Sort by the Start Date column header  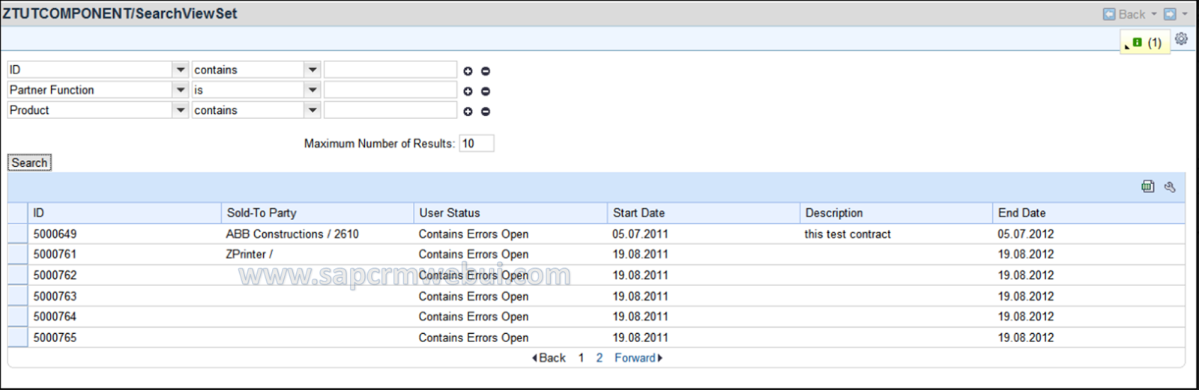click(704, 213)
